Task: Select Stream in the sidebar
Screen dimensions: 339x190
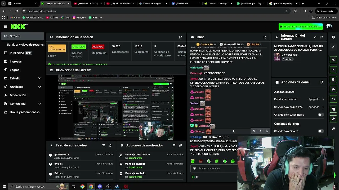Action: pos(23,36)
